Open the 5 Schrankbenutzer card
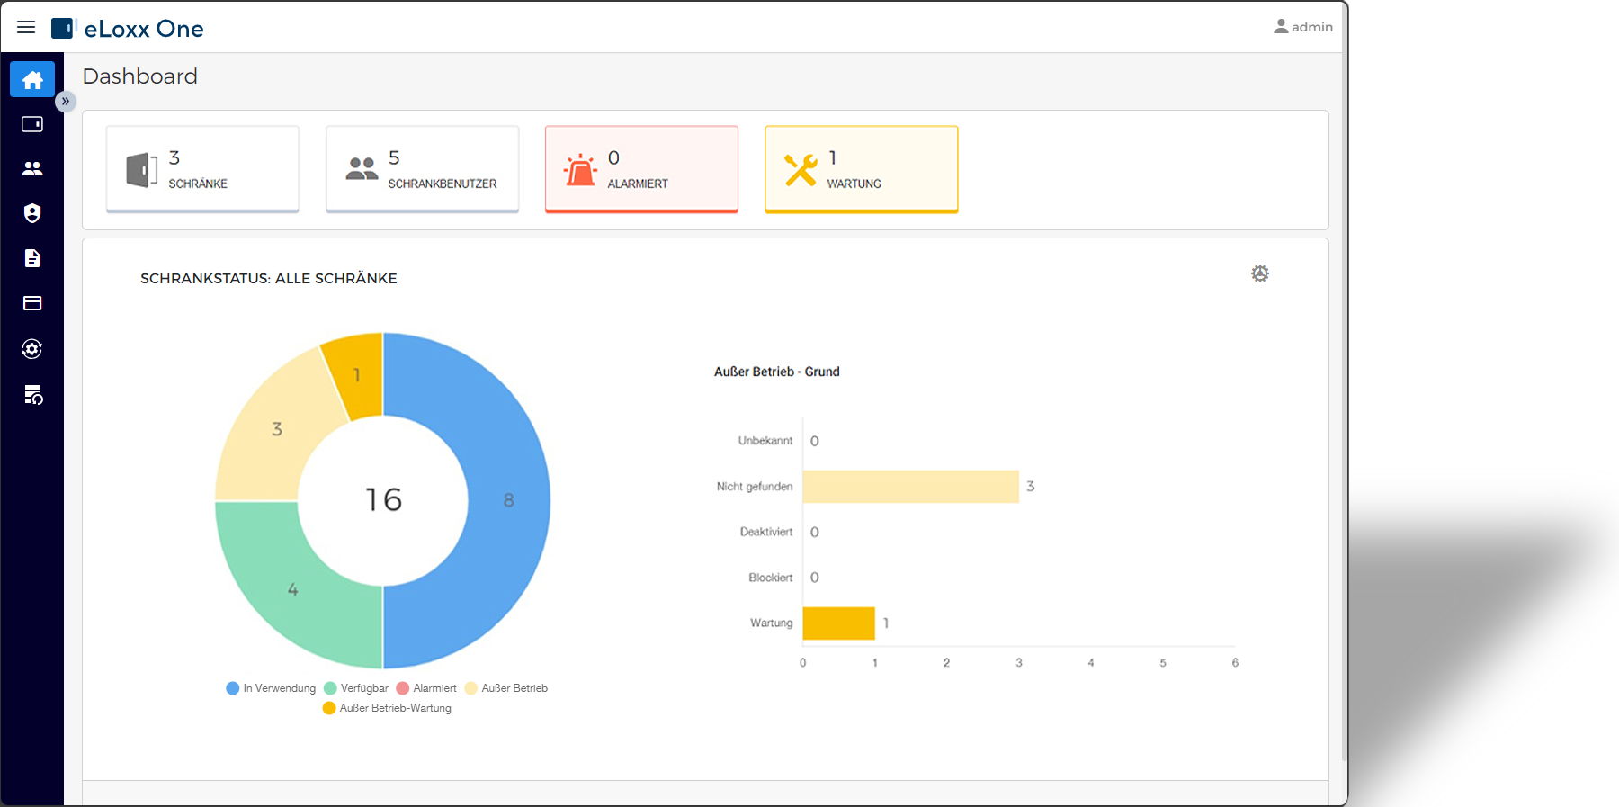This screenshot has width=1619, height=807. coord(422,169)
